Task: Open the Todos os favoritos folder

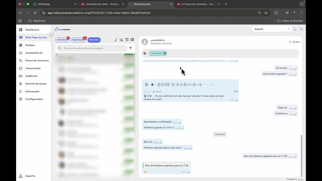Action: pyautogui.click(x=290, y=21)
